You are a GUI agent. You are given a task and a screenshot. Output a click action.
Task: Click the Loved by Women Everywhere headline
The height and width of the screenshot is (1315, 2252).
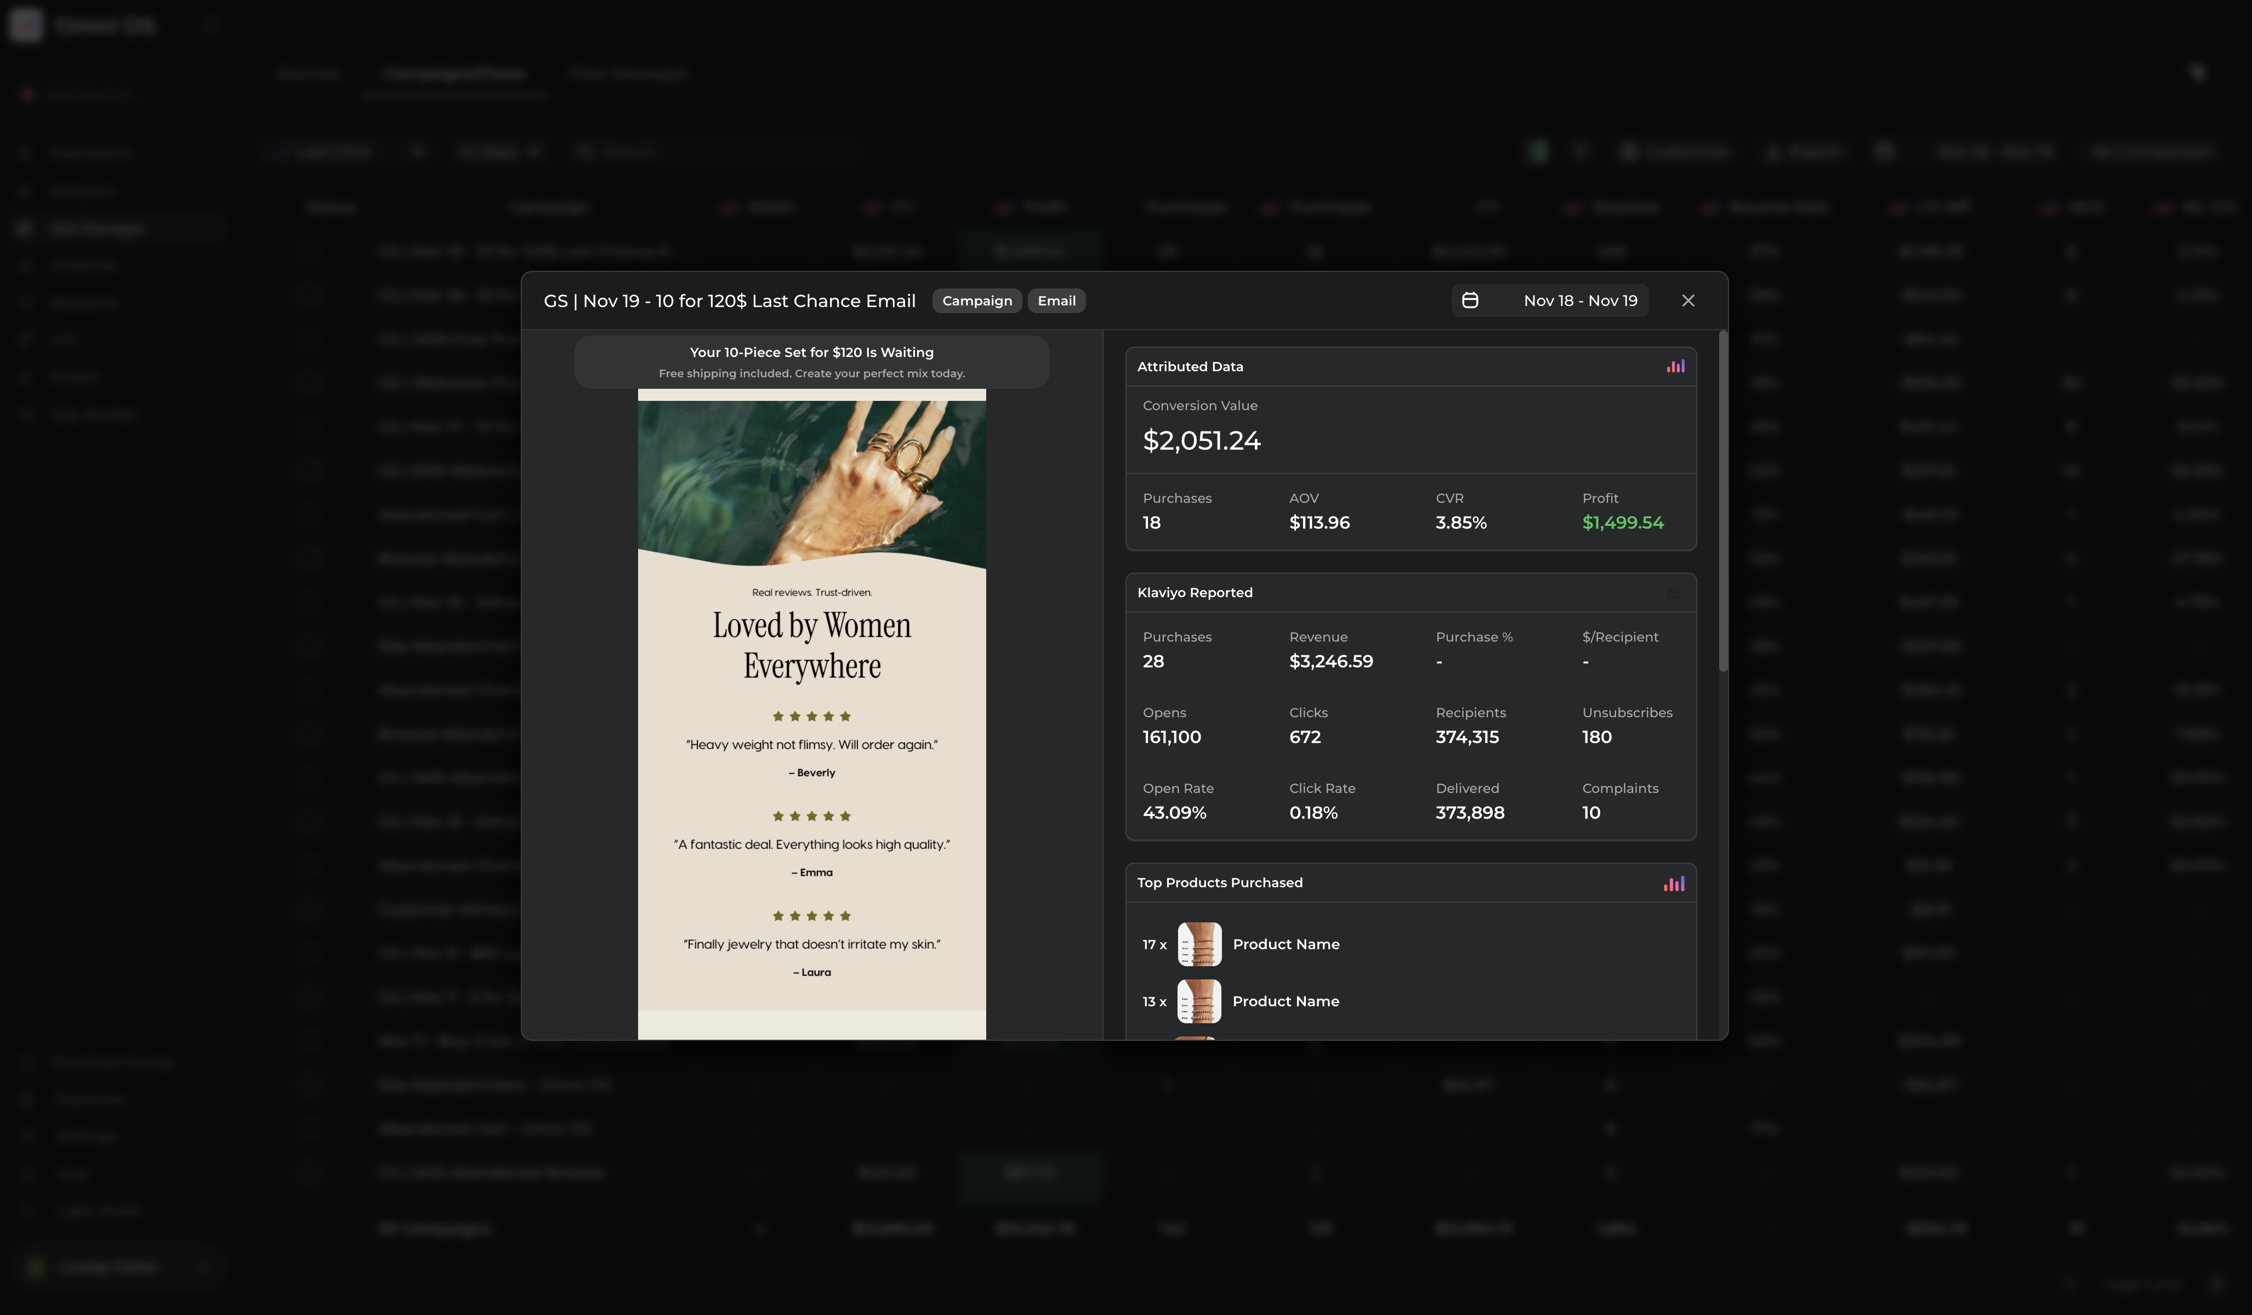click(811, 645)
